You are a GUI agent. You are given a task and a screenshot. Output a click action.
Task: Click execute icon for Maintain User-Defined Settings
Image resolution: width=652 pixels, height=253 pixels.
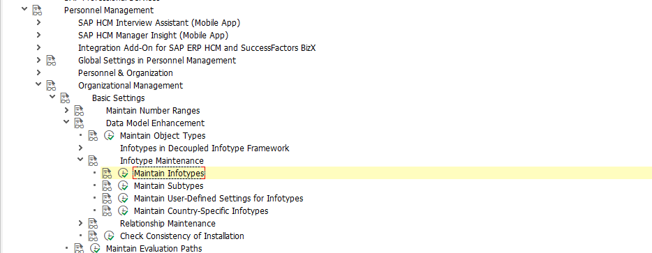(123, 198)
